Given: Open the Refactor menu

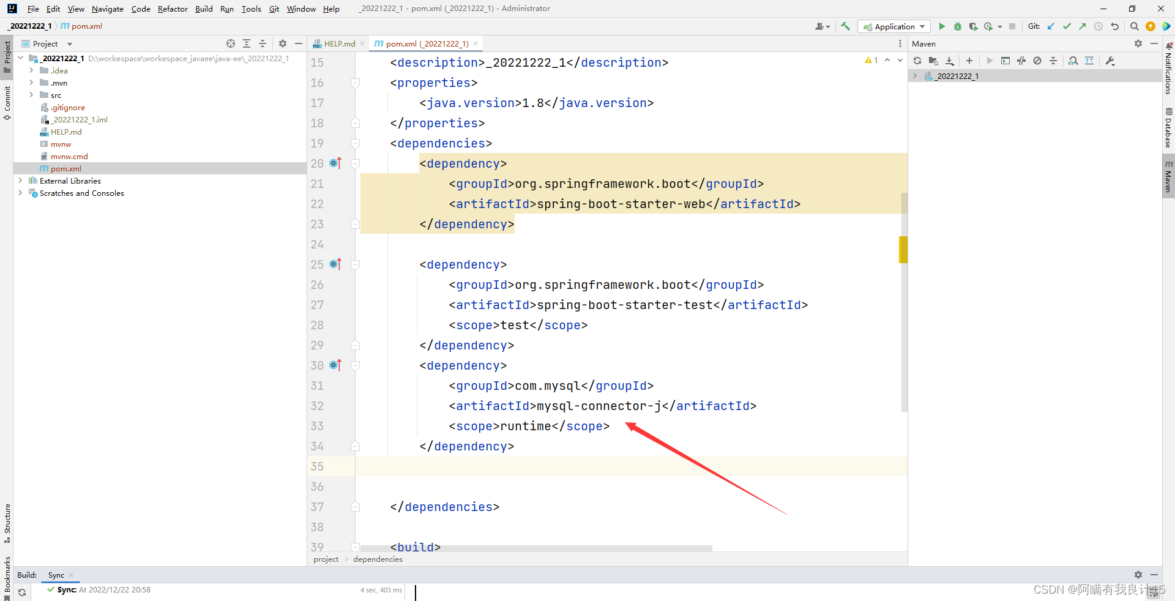Looking at the screenshot, I should (x=173, y=9).
